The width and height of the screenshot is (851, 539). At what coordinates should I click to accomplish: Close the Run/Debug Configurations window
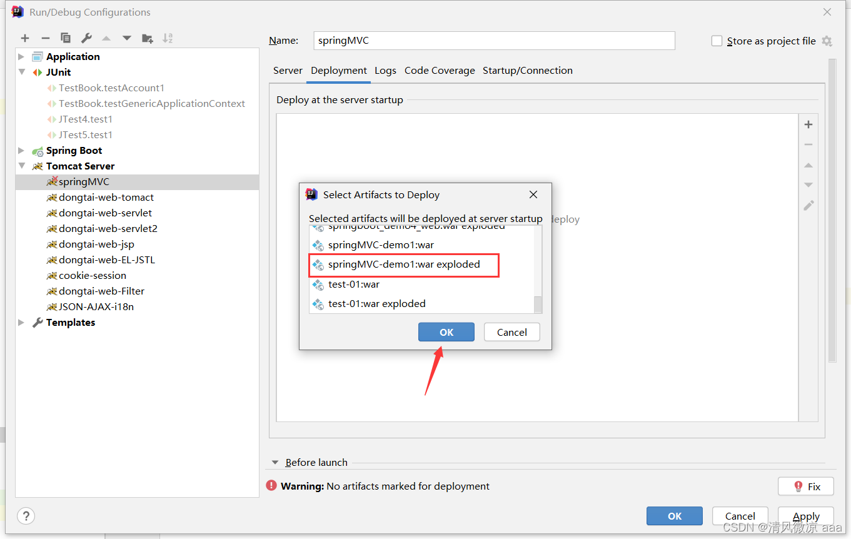(827, 12)
